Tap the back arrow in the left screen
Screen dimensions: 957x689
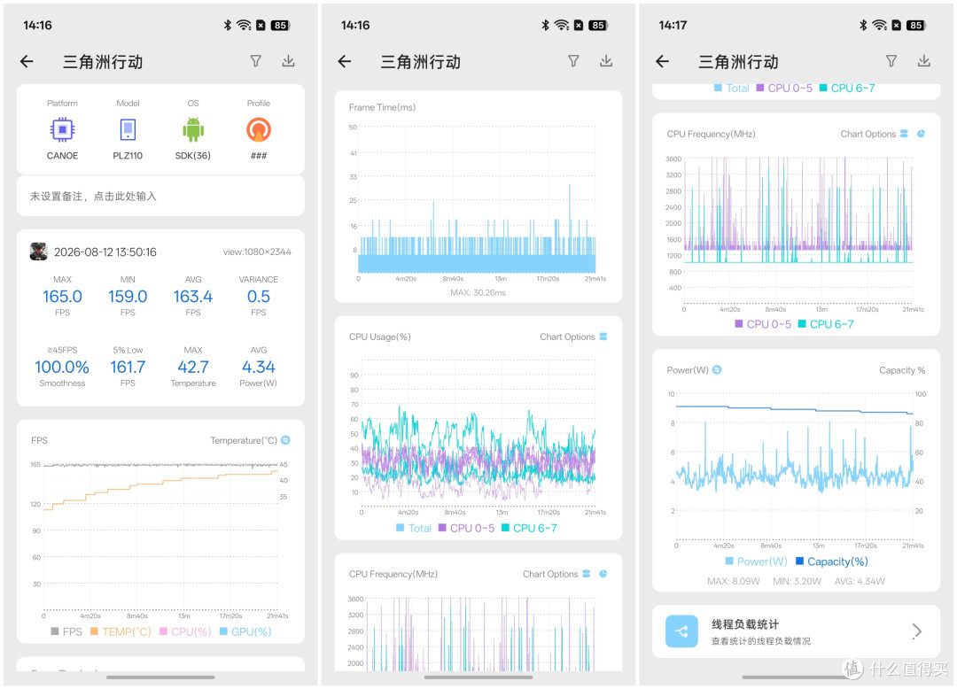[x=27, y=62]
